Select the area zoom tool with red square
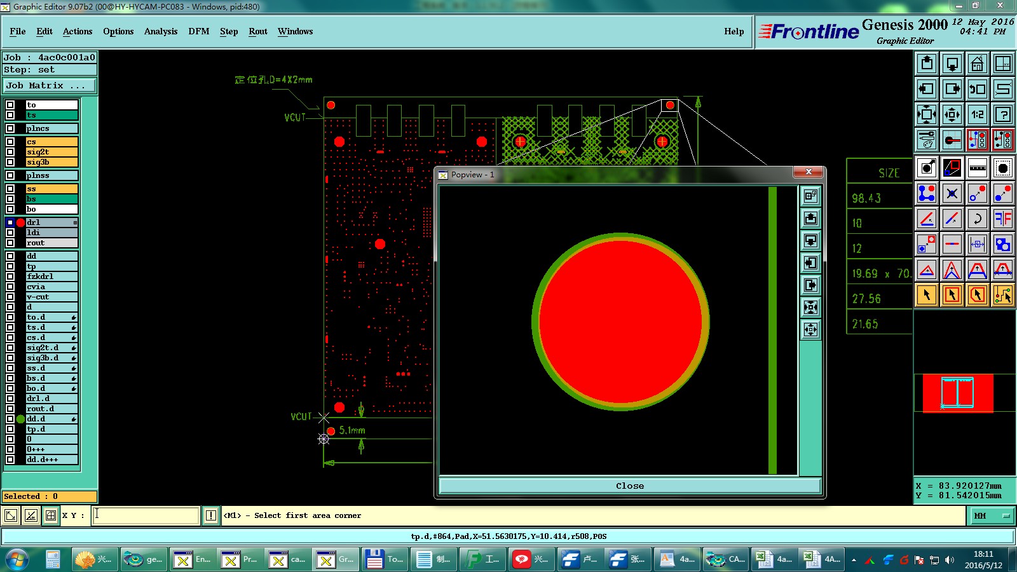 (x=952, y=168)
